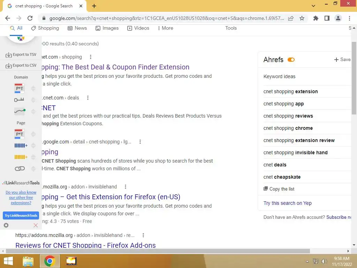Screen dimensions: 357x268
Task: Export results to TSV
Action: pos(21,55)
